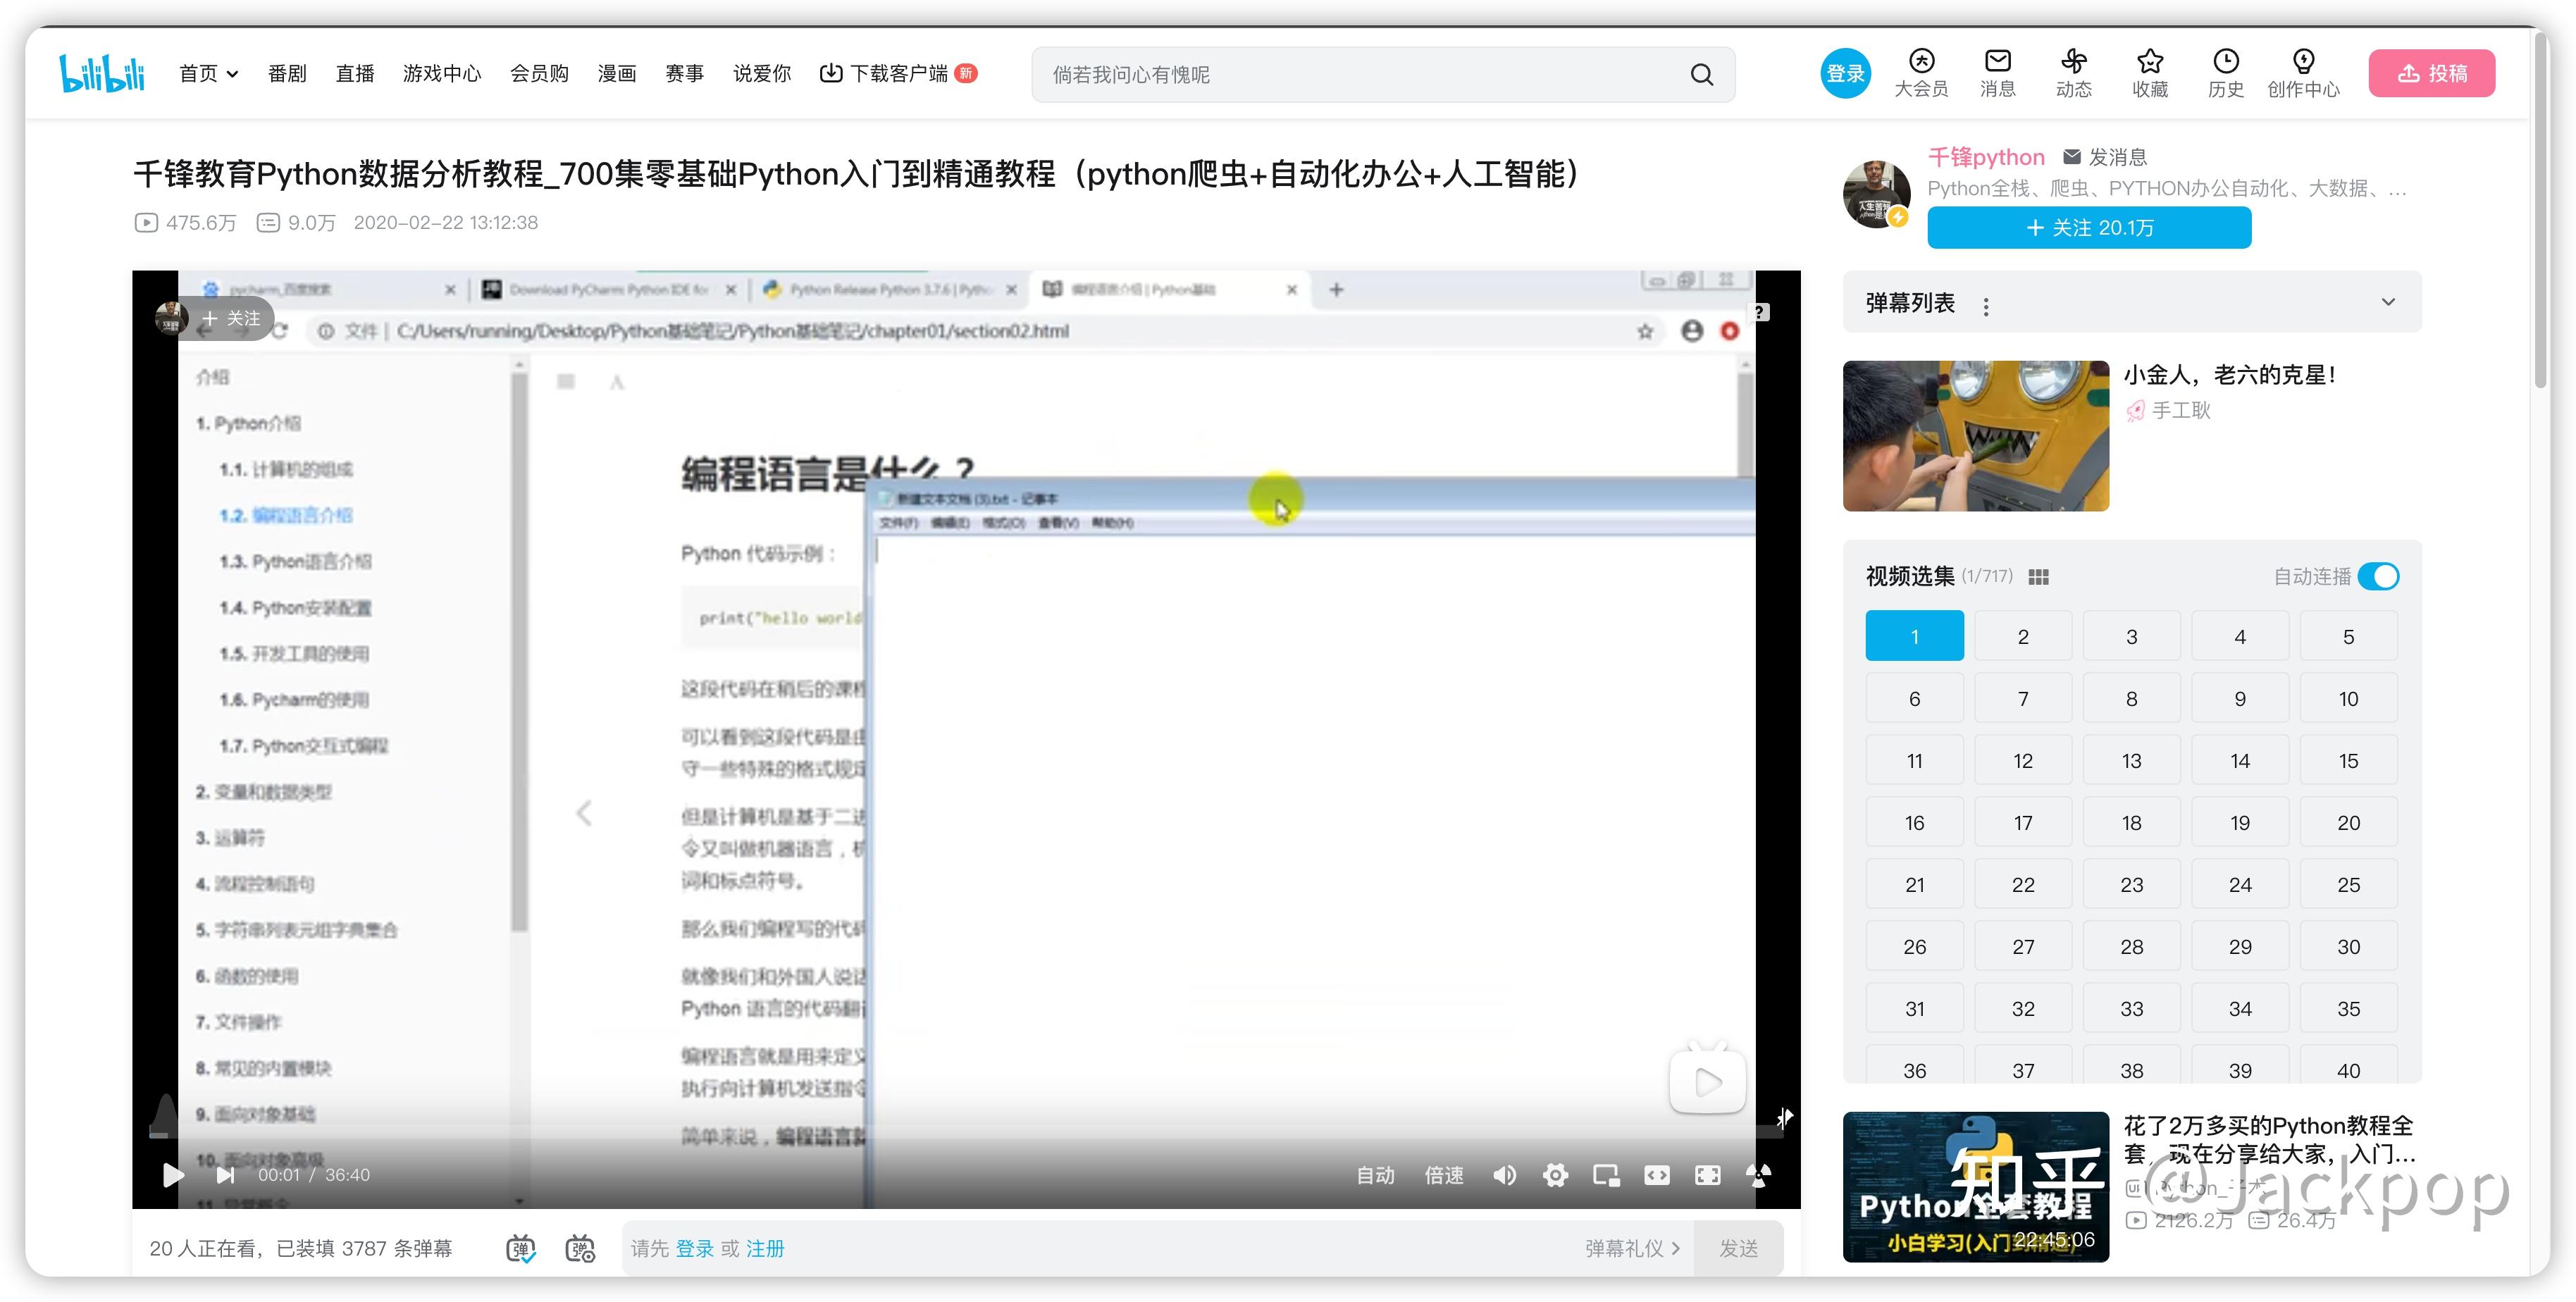2576x1302 pixels.
Task: Toggle widescreen video mode
Action: (1657, 1175)
